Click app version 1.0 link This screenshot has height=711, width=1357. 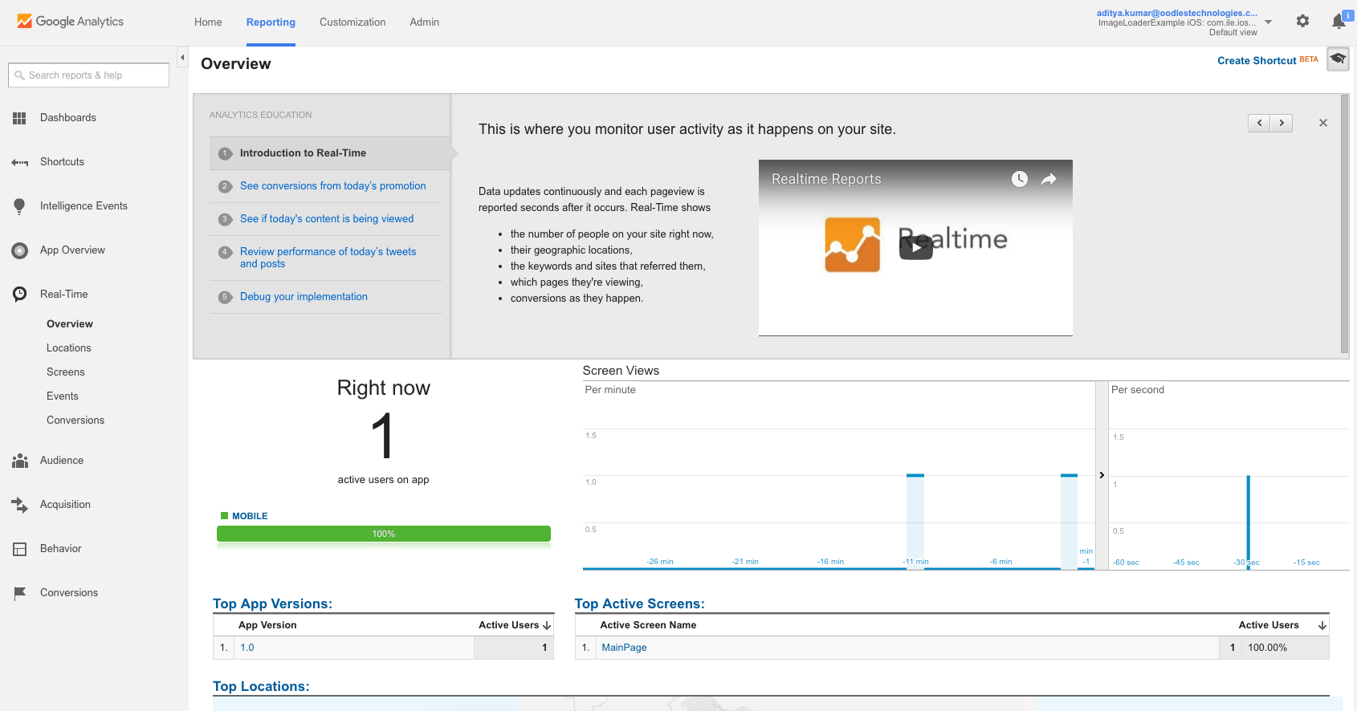[x=247, y=648]
